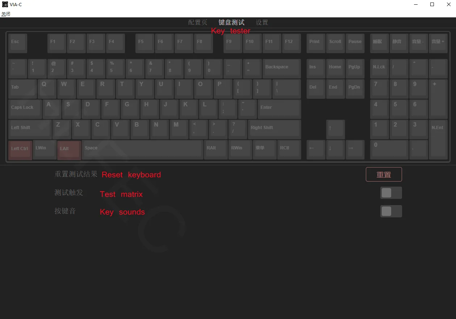This screenshot has height=319, width=456.
Task: Click the Caps Lock key
Action: point(25,109)
